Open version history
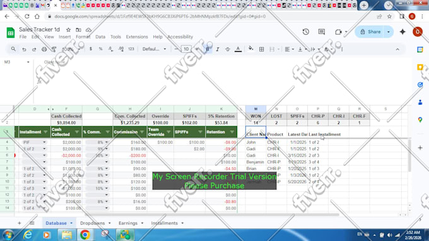429x241 pixels. click(x=305, y=32)
